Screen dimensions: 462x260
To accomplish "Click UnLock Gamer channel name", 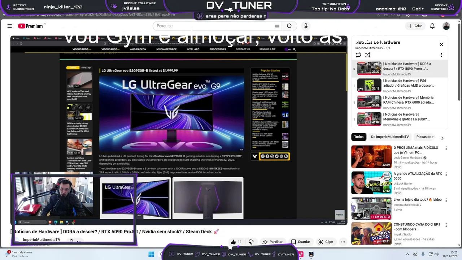I will click(x=403, y=184).
